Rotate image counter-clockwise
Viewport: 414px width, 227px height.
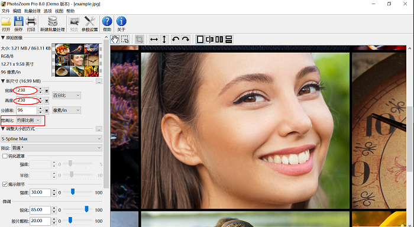click(x=175, y=40)
